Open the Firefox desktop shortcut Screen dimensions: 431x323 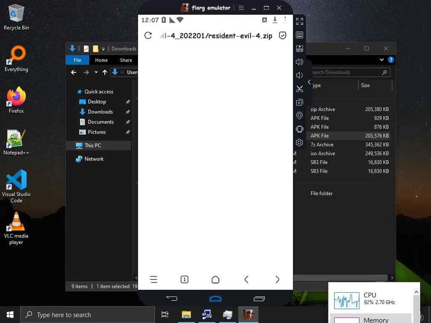click(16, 100)
